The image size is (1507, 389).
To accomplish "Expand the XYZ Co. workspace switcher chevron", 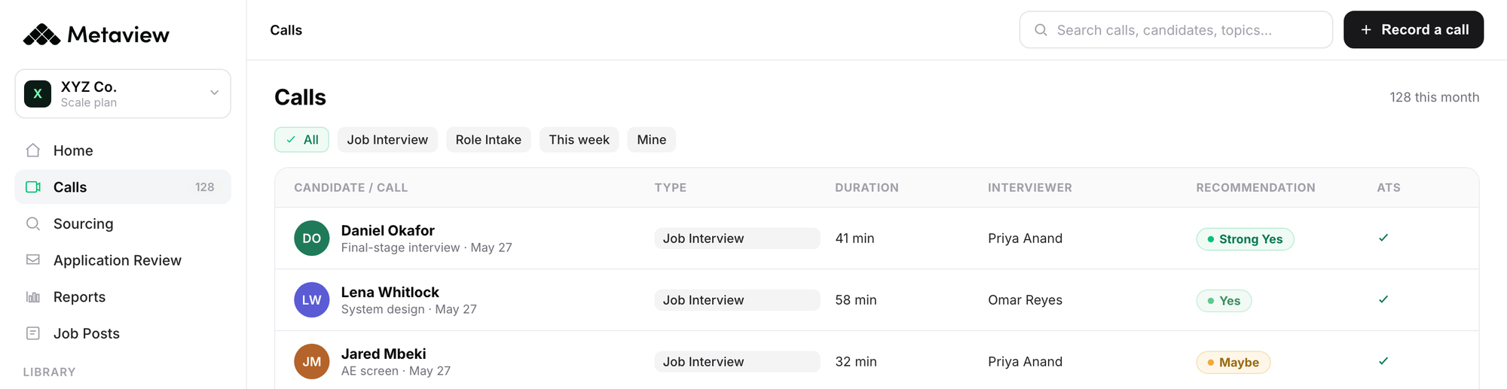I will [214, 93].
